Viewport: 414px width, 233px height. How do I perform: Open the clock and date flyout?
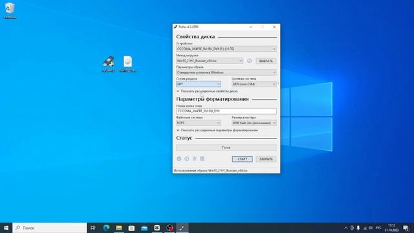click(x=391, y=228)
